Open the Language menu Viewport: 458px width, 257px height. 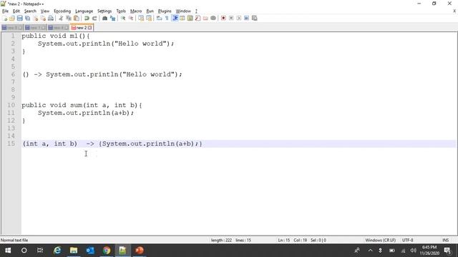[84, 11]
